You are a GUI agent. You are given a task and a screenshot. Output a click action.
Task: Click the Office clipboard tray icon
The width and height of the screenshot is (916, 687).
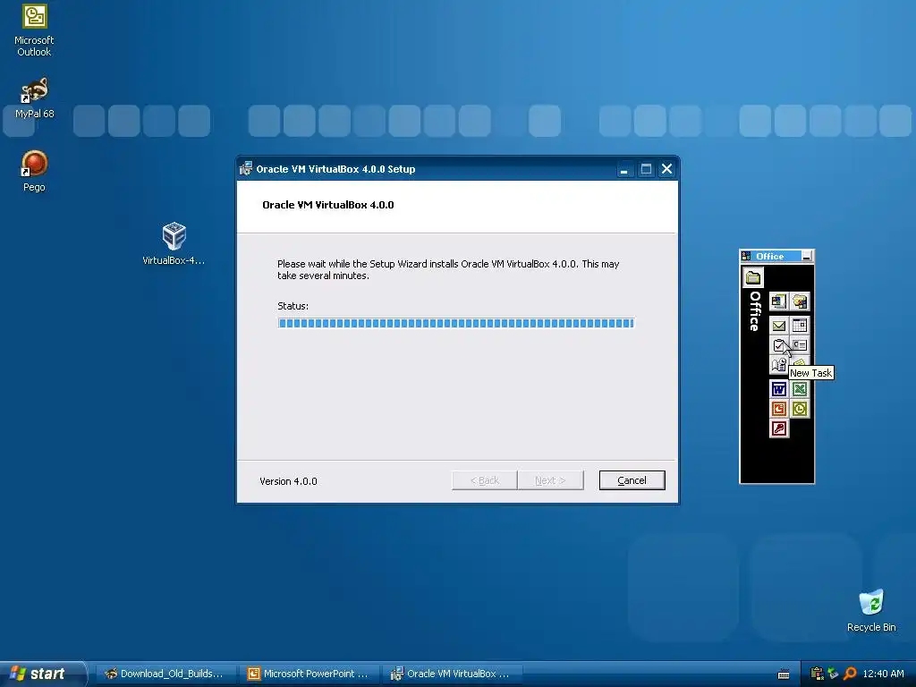coord(818,674)
